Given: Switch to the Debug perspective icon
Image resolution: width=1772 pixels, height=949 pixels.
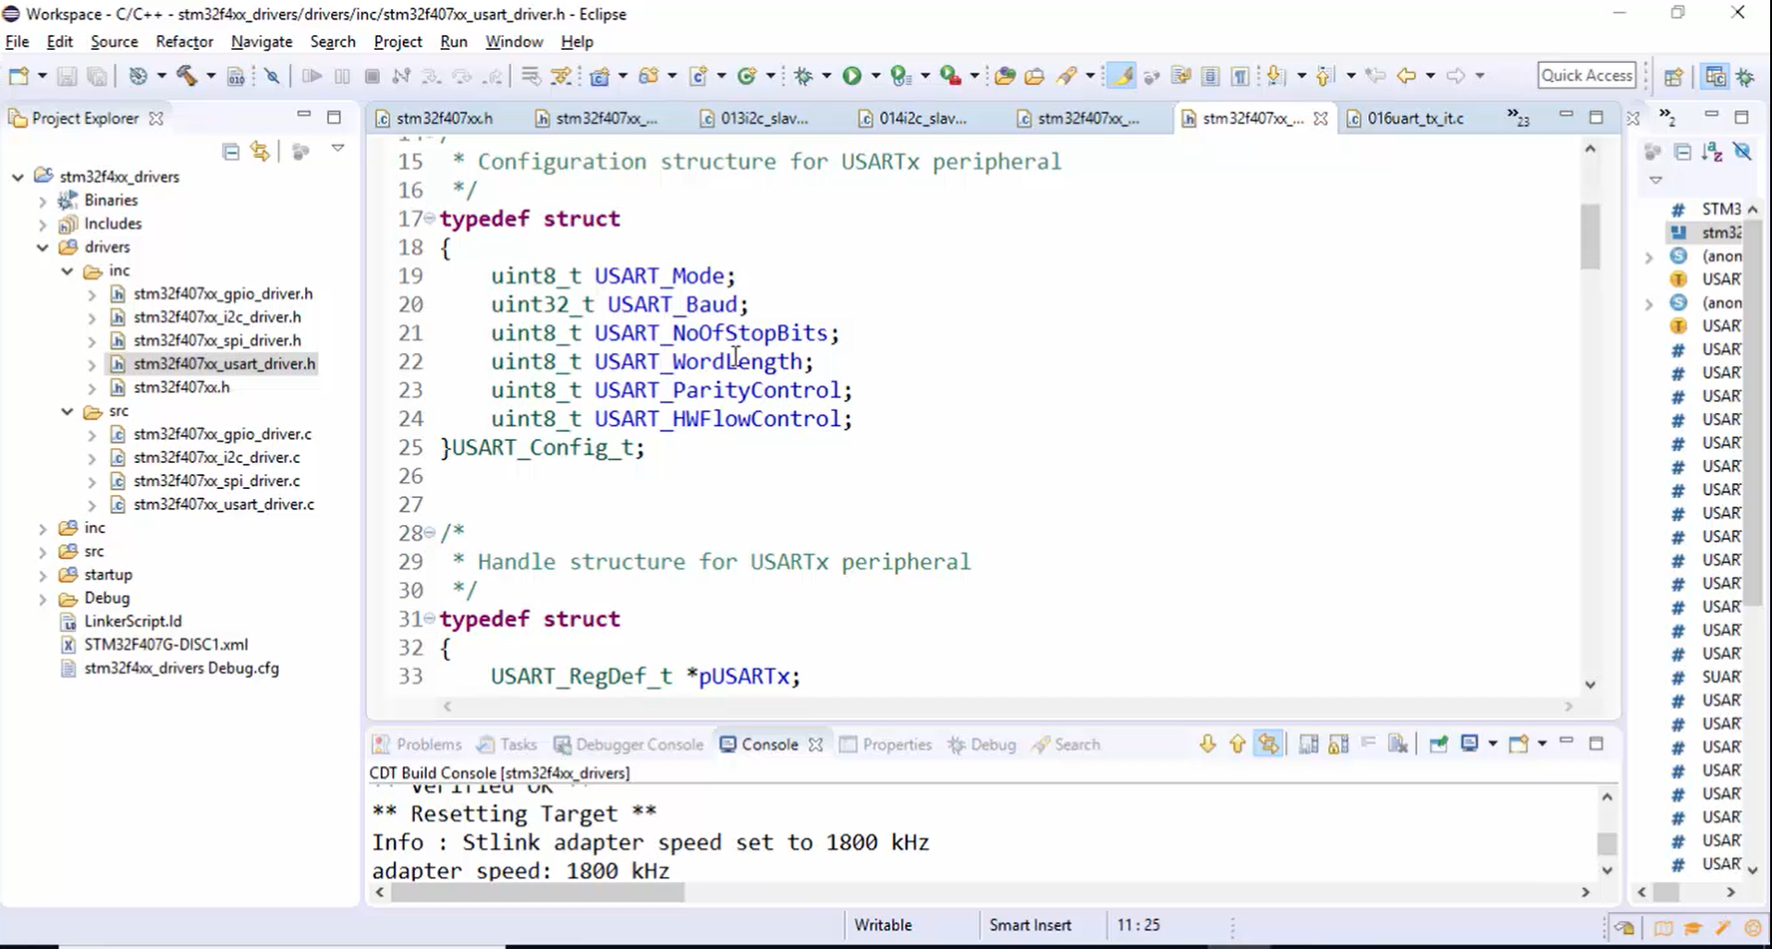Looking at the screenshot, I should [x=1746, y=77].
